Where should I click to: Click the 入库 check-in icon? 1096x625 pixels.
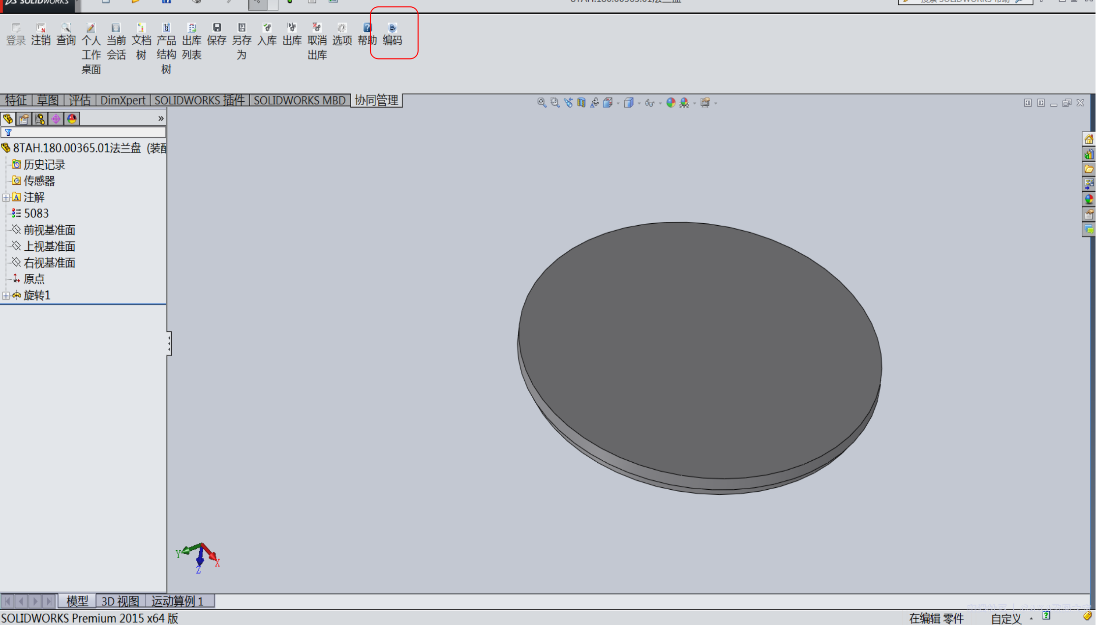tap(267, 34)
